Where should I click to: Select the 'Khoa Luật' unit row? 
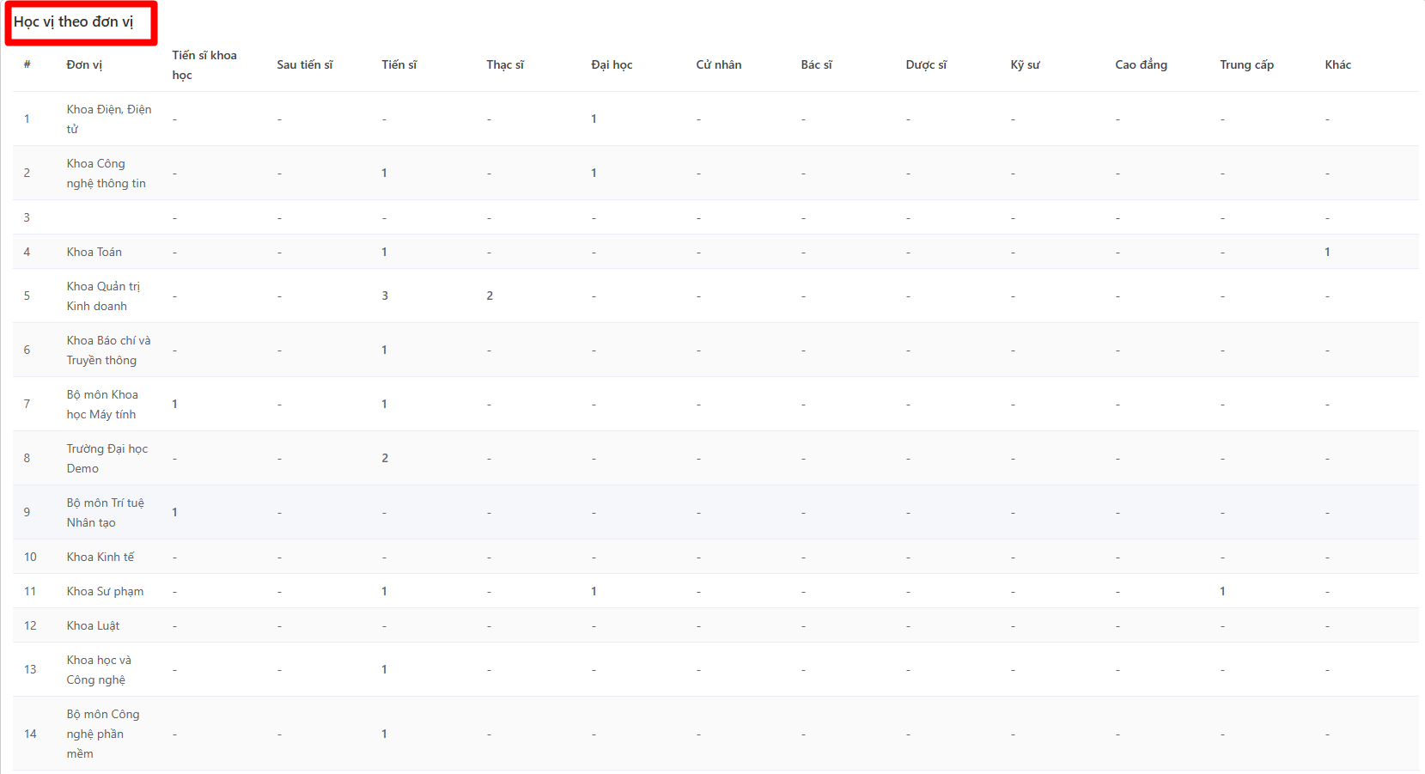[x=93, y=626]
